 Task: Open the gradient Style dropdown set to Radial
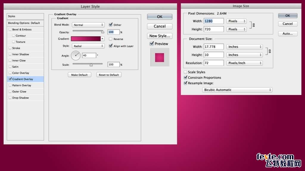pos(88,46)
